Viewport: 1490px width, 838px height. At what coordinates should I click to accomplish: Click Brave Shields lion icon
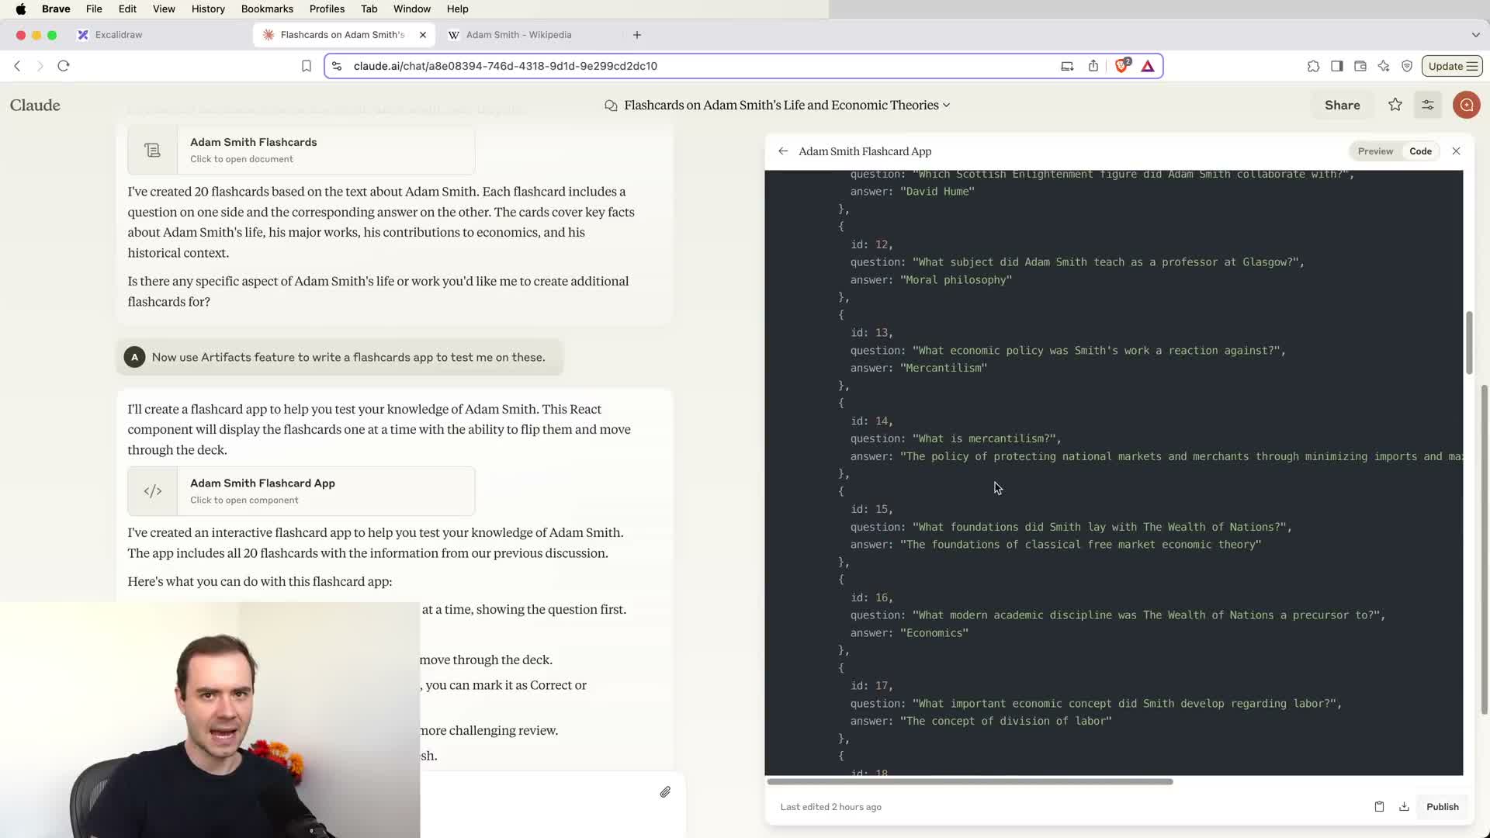coord(1121,66)
